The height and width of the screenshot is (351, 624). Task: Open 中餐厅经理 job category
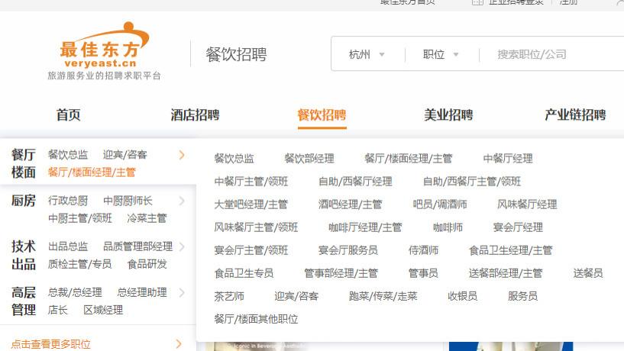[x=508, y=159]
